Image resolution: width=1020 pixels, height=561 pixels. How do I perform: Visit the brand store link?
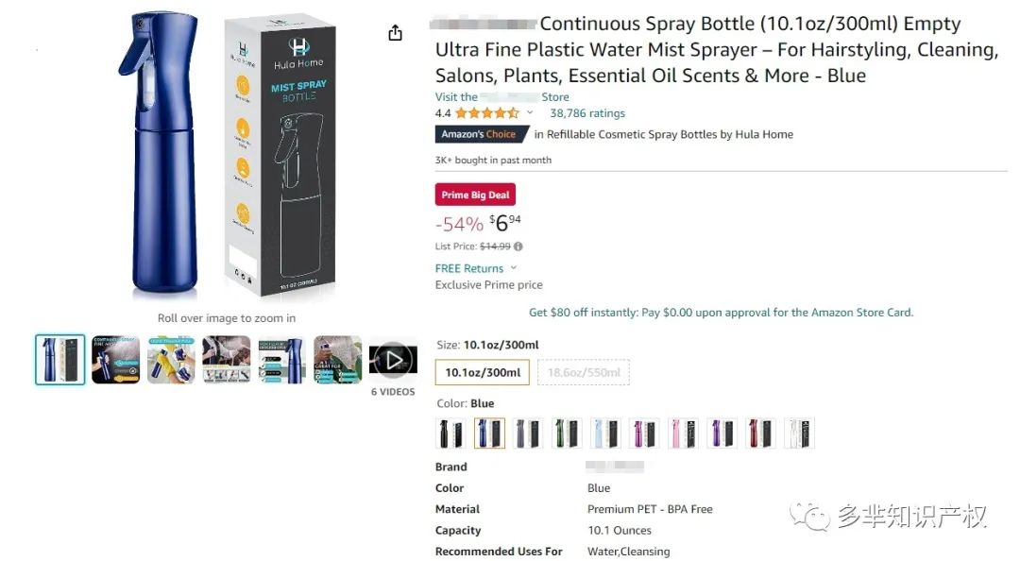[x=501, y=97]
